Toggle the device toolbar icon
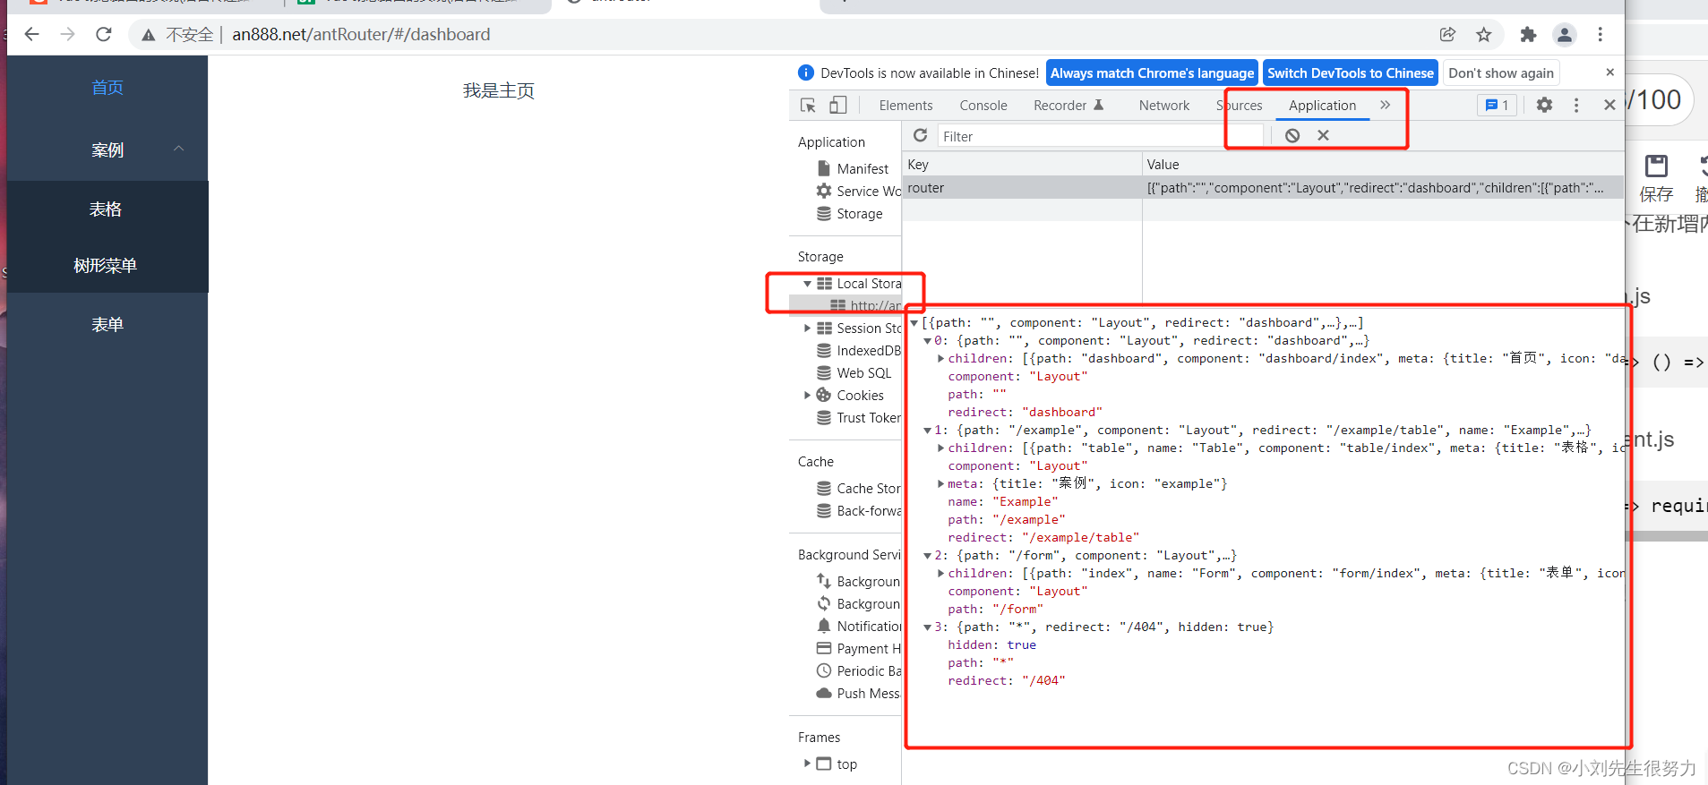This screenshot has height=785, width=1708. point(837,106)
